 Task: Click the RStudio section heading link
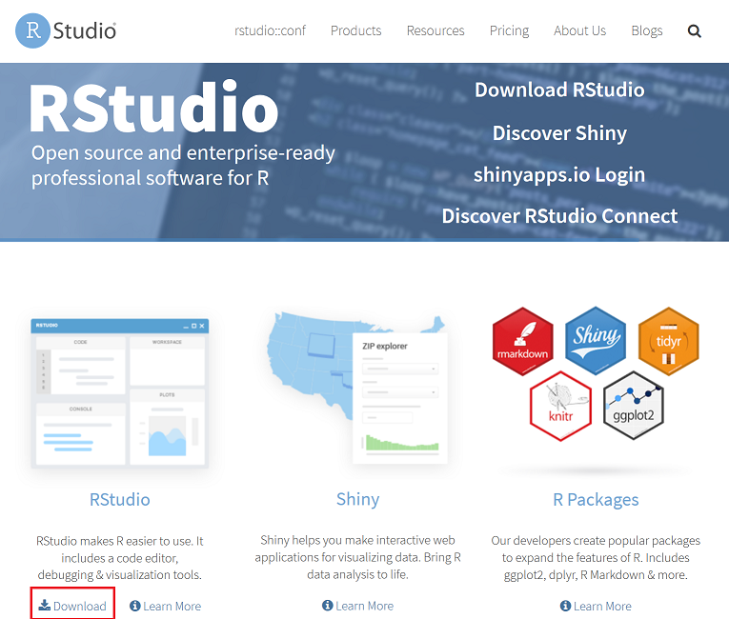coord(120,500)
